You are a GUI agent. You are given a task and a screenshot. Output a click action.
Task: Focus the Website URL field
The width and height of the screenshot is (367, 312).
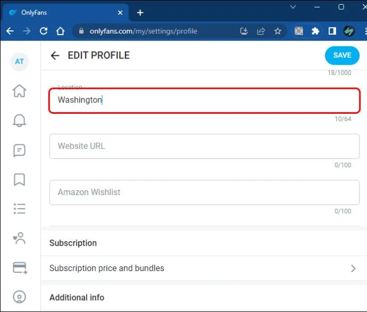pos(204,146)
